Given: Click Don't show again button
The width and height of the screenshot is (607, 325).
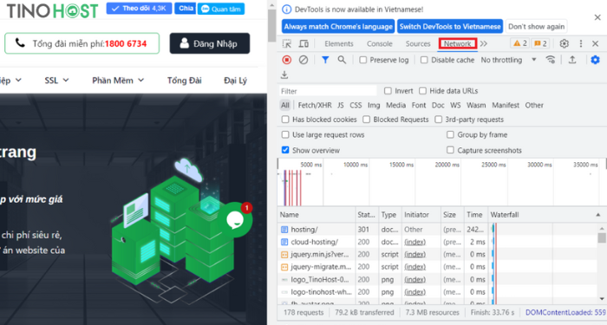Looking at the screenshot, I should 536,27.
